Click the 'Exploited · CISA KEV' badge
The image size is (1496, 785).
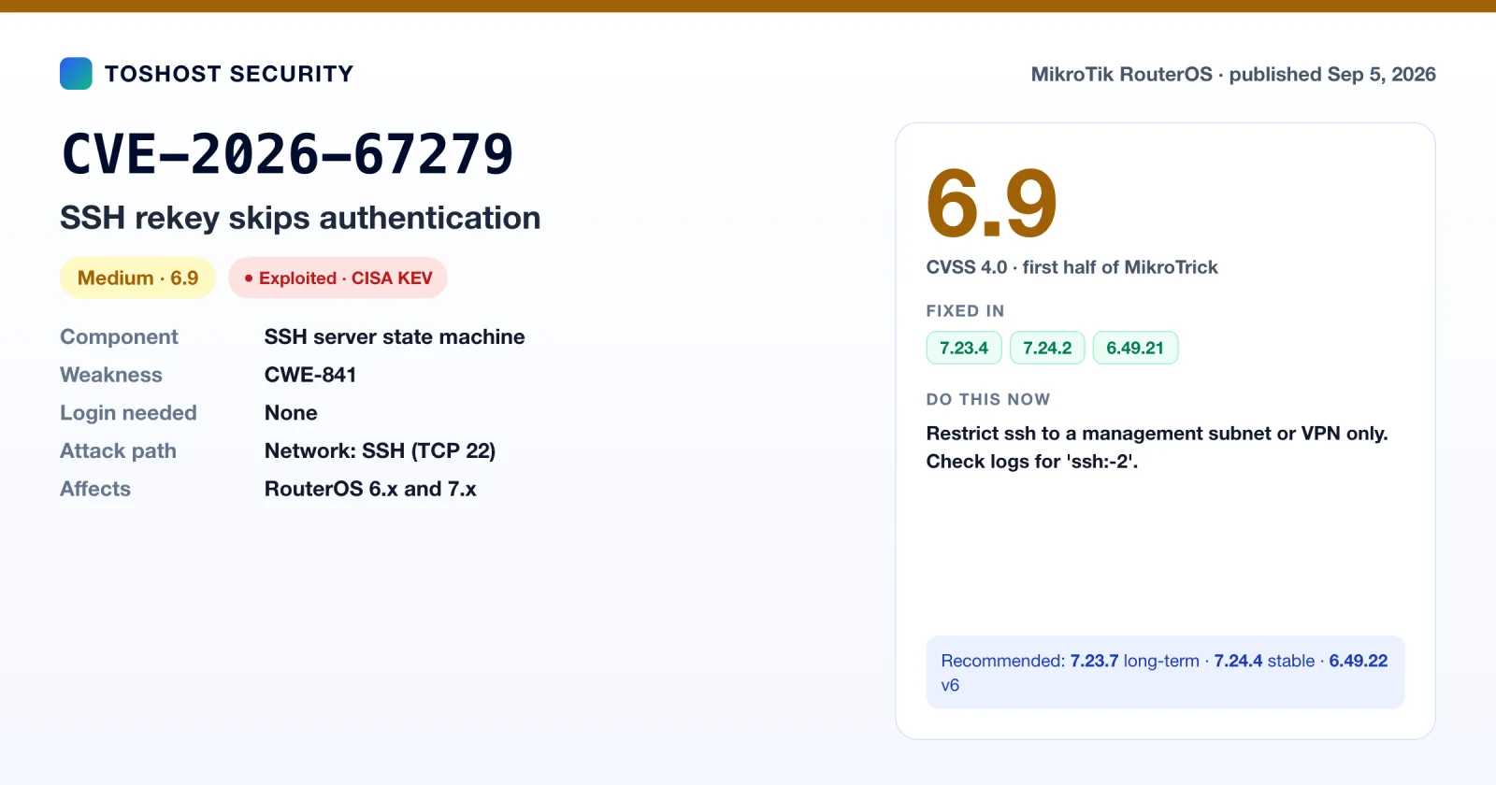click(338, 278)
